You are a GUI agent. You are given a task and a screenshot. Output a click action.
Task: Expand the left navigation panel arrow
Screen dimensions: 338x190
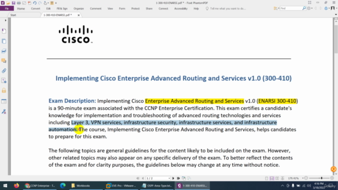[6, 21]
